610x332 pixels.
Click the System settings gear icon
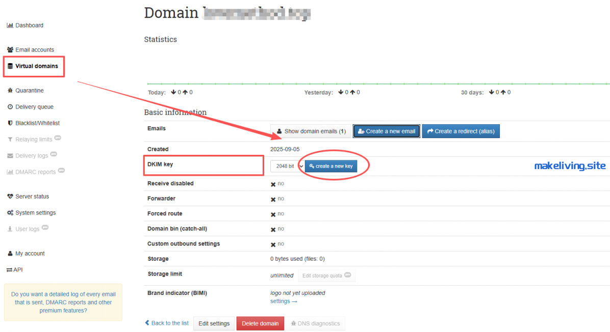[9, 212]
